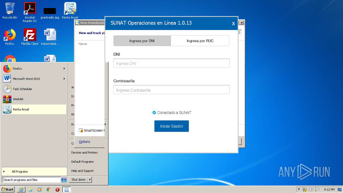Click the Start menu search magnifier icon
The image size is (343, 193).
(x=64, y=180)
